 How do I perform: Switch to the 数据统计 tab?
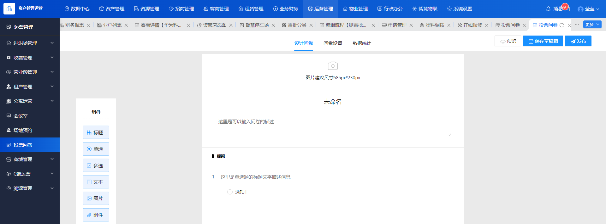[362, 43]
